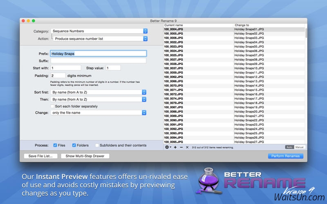The image size is (327, 204).
Task: Click the file list vertical scrollbar
Action: click(306, 33)
